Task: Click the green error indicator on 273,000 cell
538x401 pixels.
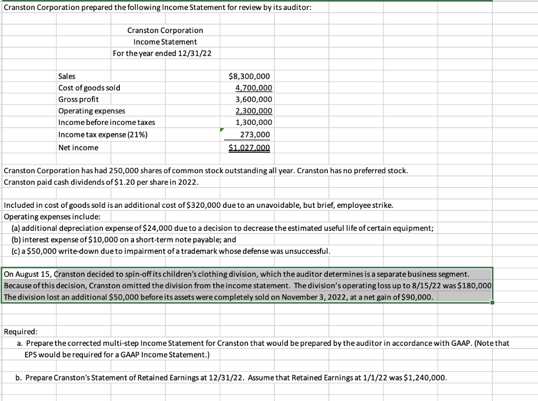Action: tap(223, 129)
